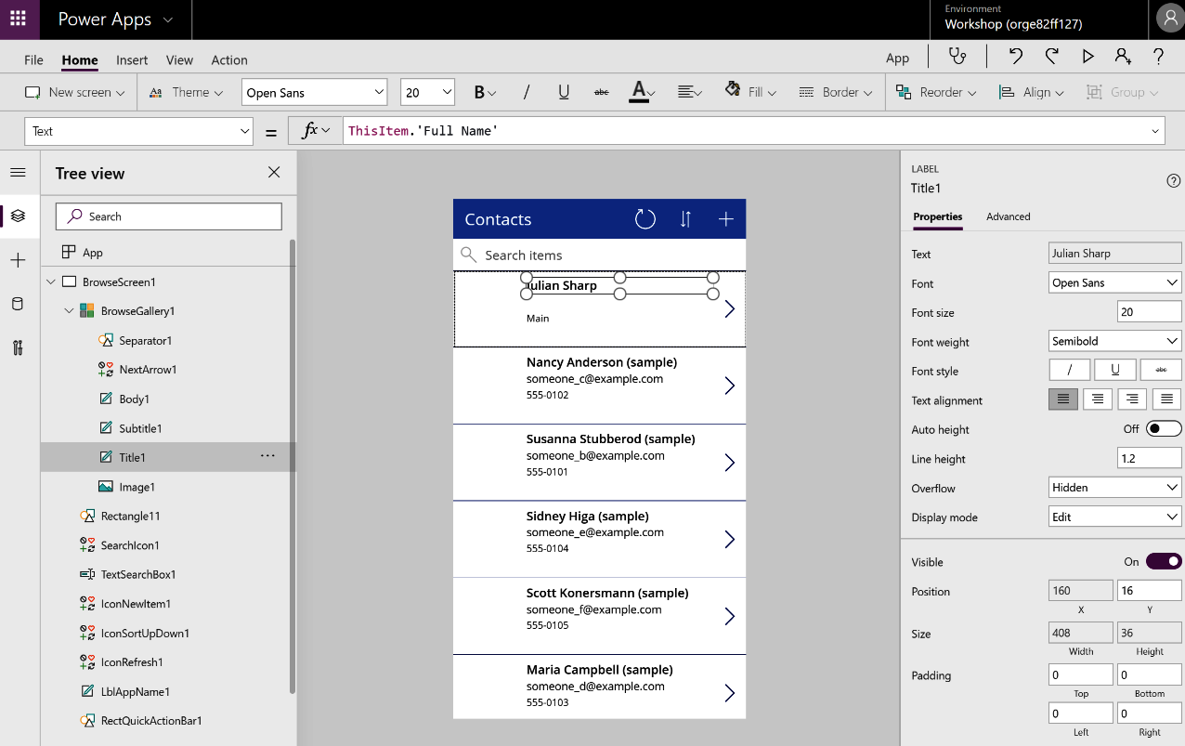Click the Redo arrow icon
The height and width of the screenshot is (746, 1185).
(x=1051, y=57)
